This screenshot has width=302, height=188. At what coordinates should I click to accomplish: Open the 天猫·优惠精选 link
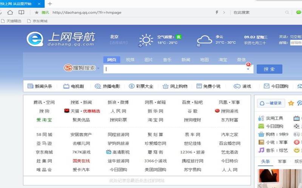82,111
